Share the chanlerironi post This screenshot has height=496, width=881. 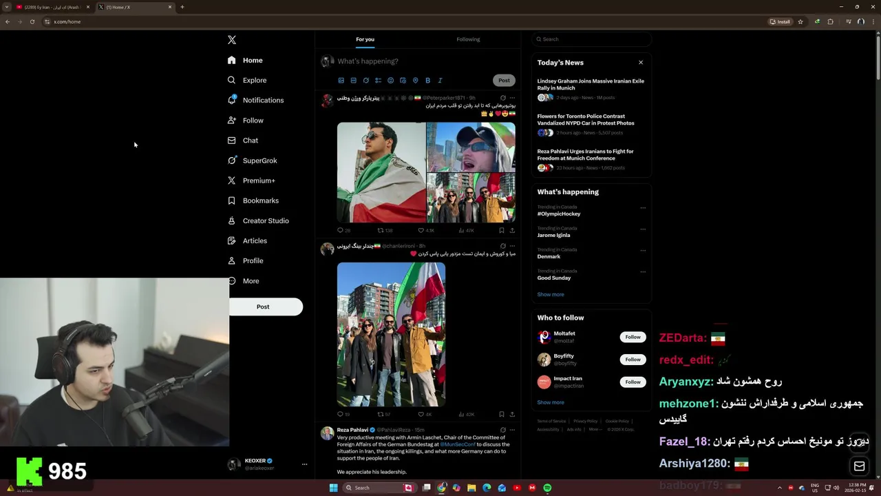(512, 414)
